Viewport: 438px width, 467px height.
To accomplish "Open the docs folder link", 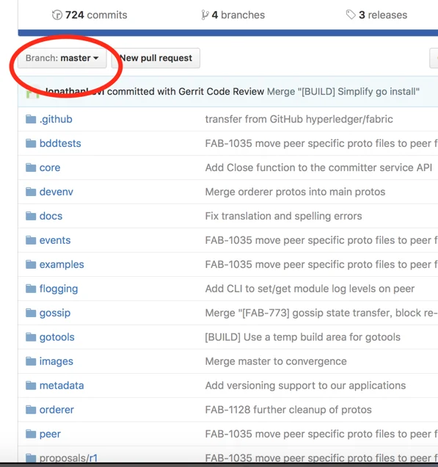I will pos(51,216).
